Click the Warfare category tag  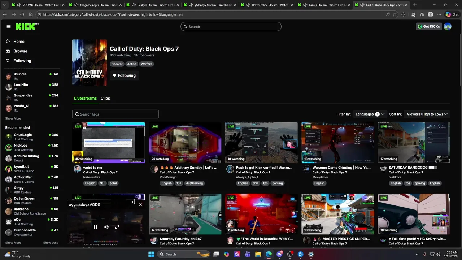point(147,64)
